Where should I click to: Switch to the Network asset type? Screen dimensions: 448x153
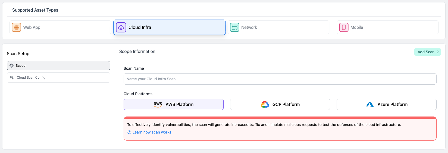tap(278, 27)
